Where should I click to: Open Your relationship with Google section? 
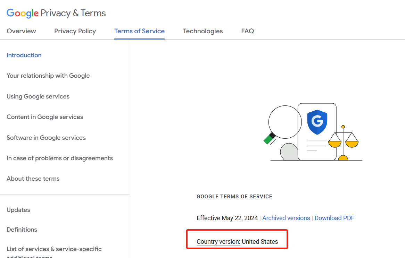[48, 76]
